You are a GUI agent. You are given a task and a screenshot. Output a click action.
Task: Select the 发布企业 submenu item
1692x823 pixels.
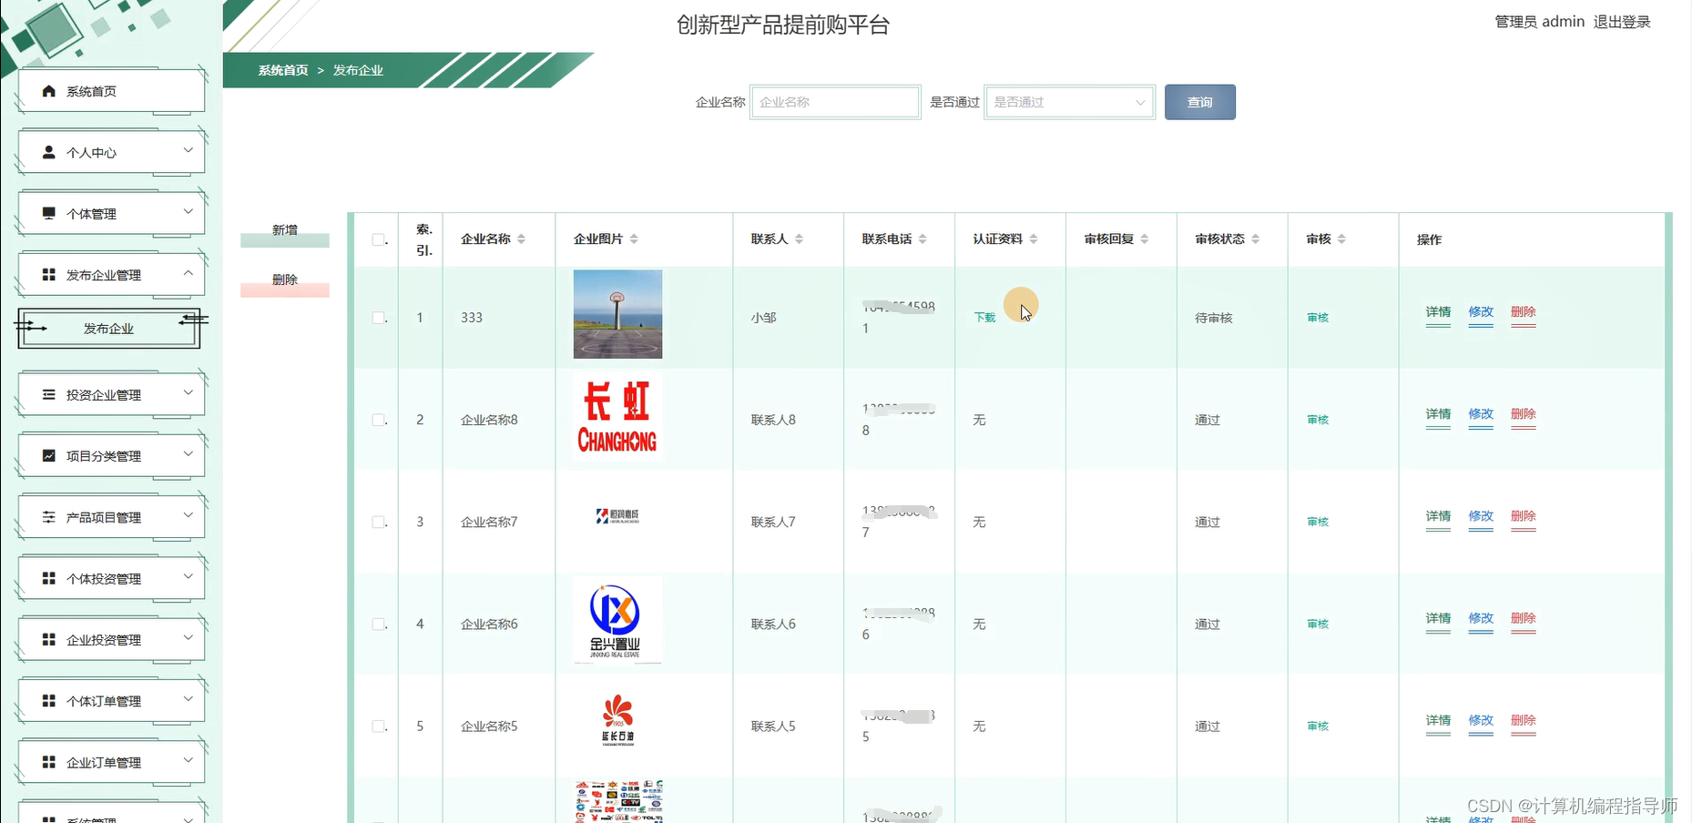[108, 329]
